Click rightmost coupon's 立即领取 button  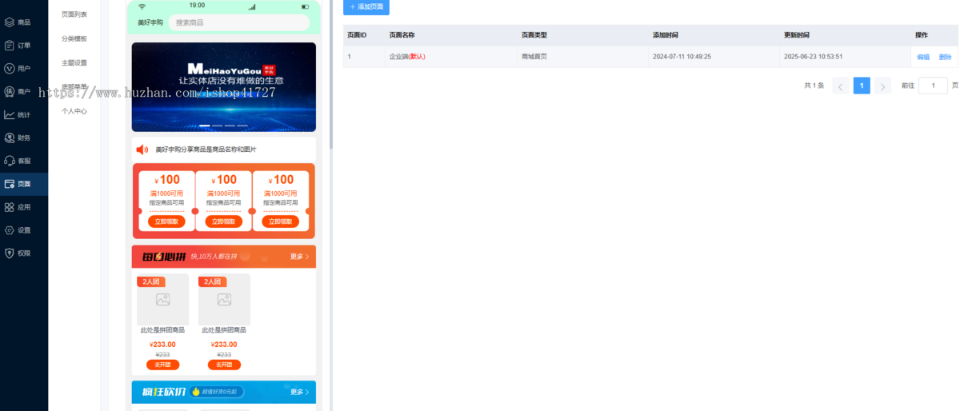click(280, 221)
